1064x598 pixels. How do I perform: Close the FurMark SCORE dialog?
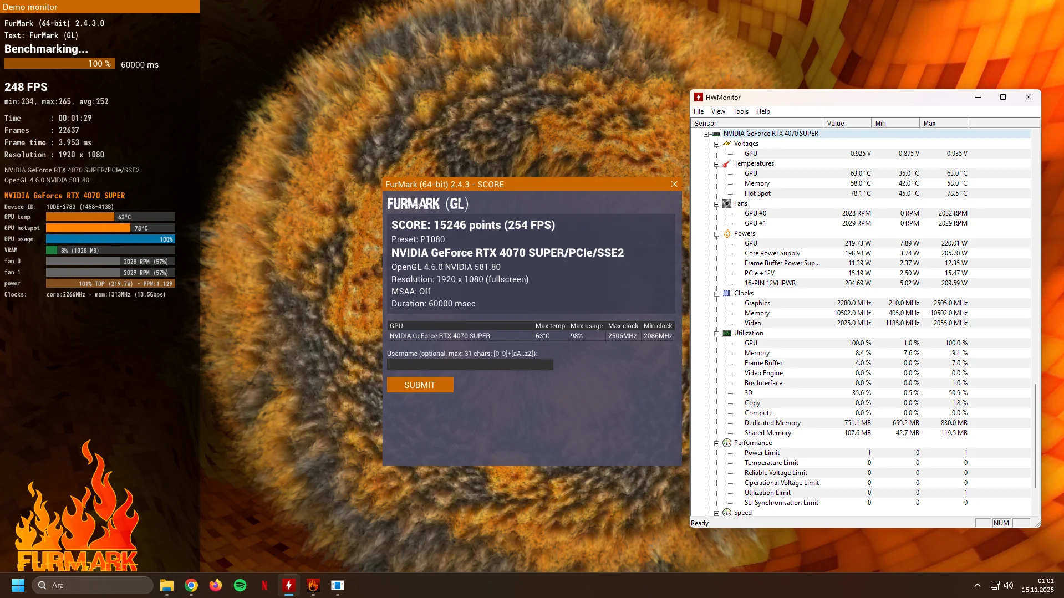674,184
